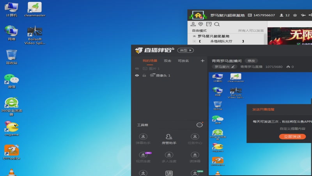The height and width of the screenshot is (176, 312).
Task: Select the 摄像头 1 source row
Action: 169,75
